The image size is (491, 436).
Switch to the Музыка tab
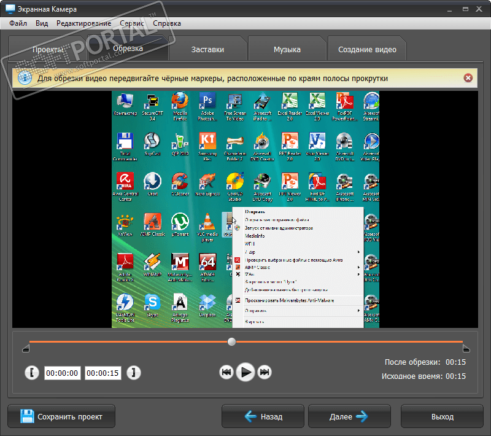pos(287,50)
